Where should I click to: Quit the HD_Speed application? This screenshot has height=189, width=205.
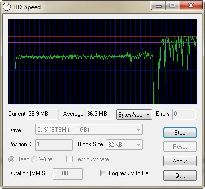pos(180,176)
